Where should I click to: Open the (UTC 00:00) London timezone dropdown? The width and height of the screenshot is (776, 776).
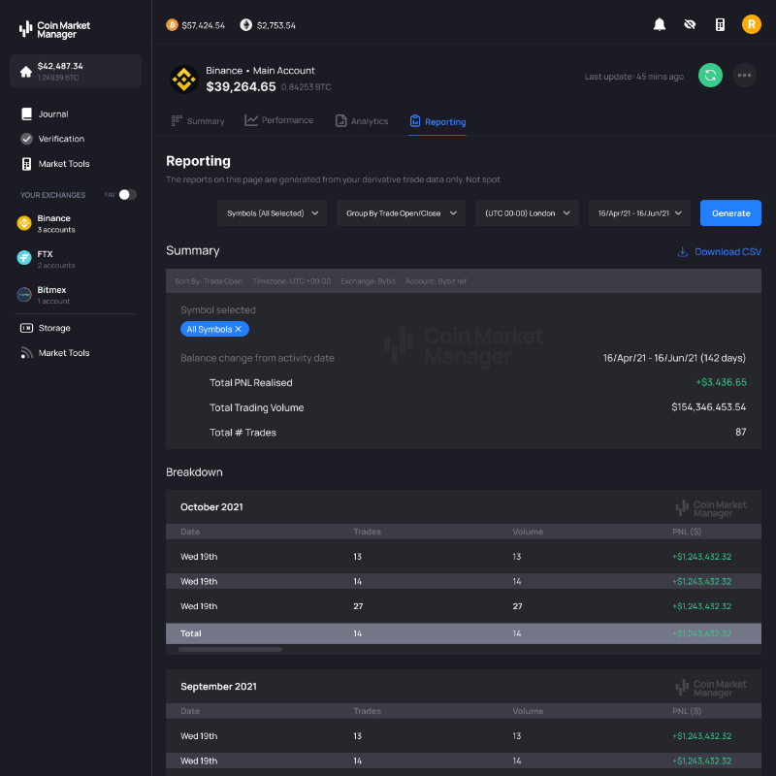[x=527, y=213]
